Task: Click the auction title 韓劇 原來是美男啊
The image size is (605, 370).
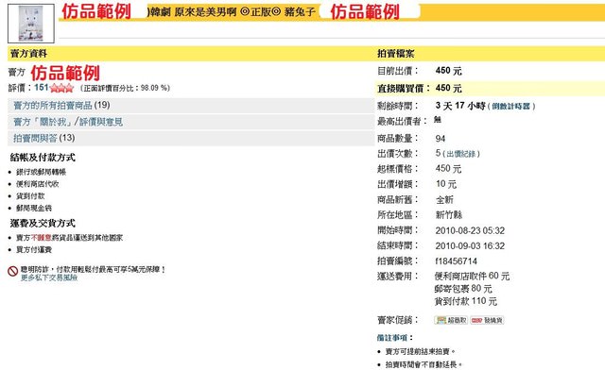Action: pyautogui.click(x=193, y=12)
